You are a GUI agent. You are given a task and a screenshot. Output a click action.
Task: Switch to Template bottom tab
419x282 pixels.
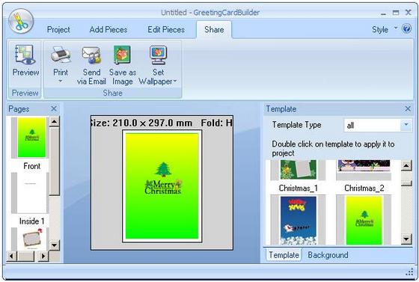pyautogui.click(x=284, y=255)
